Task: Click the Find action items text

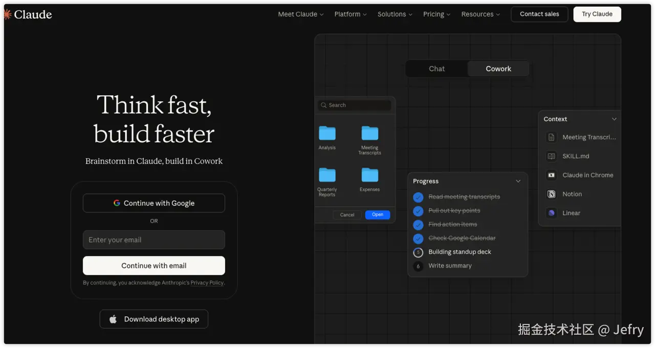Action: click(452, 224)
